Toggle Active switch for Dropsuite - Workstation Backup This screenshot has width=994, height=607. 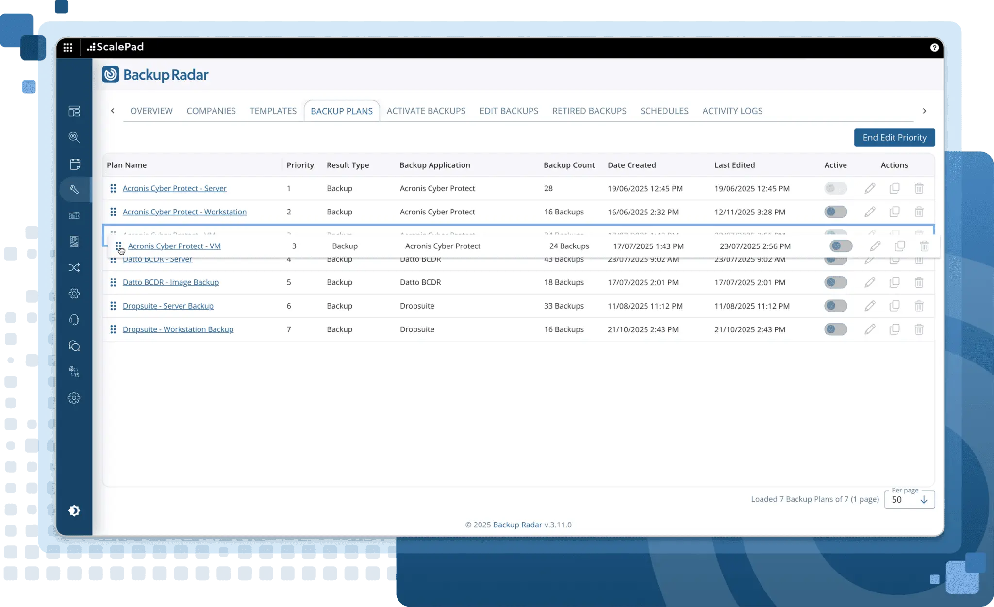835,329
